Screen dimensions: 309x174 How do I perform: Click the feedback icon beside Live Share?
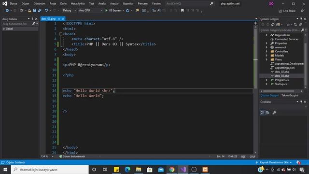pyautogui.click(x=303, y=11)
